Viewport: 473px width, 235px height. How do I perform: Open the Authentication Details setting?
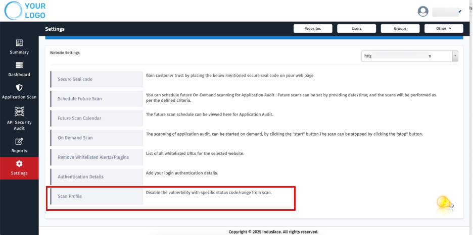click(x=97, y=177)
